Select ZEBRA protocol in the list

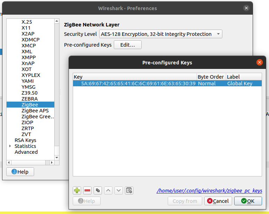(x=30, y=99)
